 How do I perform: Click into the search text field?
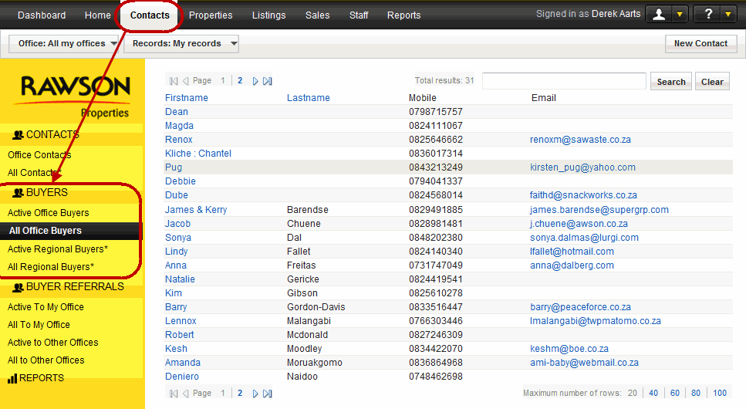564,81
